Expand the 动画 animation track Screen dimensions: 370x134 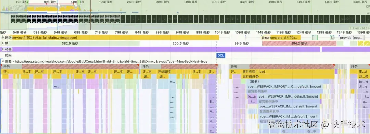pos(3,49)
